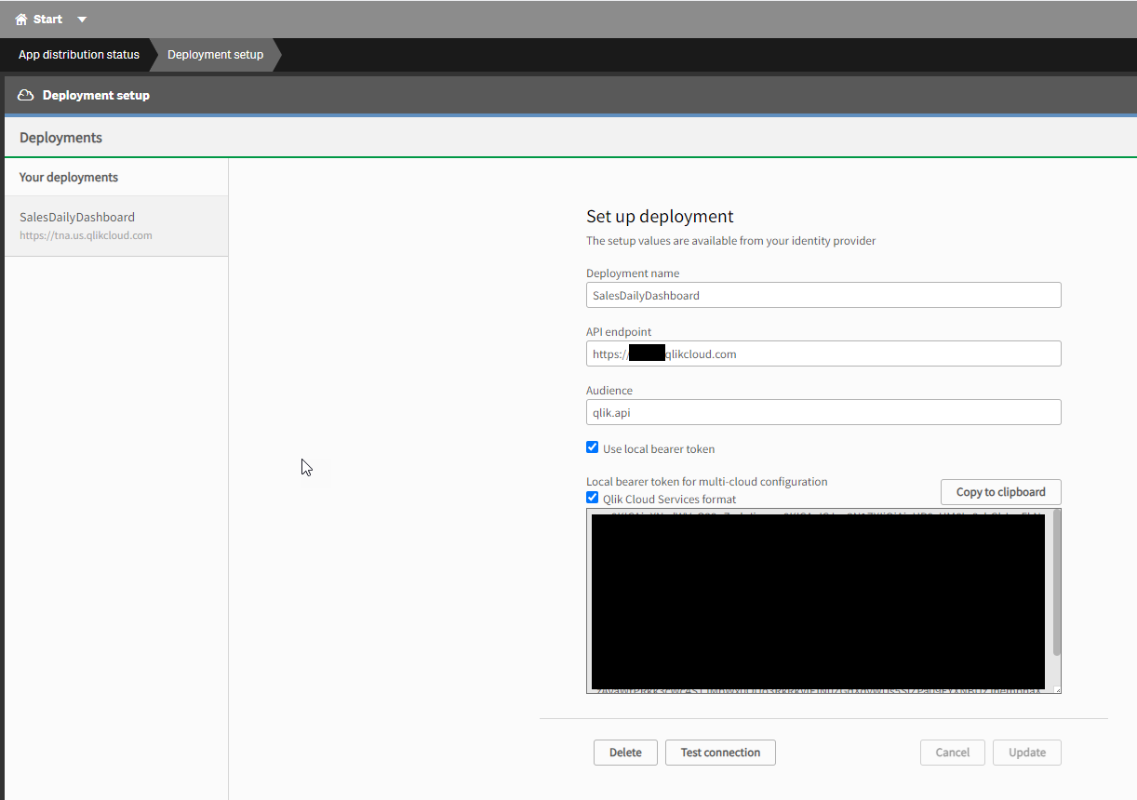Select the Deployment setup breadcrumb tab
The image size is (1137, 800).
pos(214,54)
